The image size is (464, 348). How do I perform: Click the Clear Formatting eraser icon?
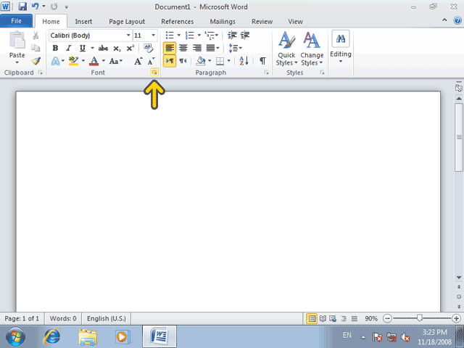[x=148, y=48]
